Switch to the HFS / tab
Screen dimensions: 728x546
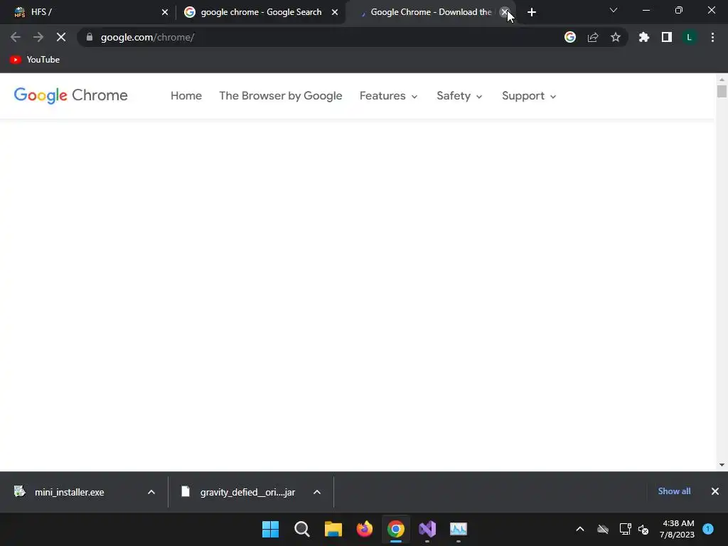pyautogui.click(x=88, y=12)
